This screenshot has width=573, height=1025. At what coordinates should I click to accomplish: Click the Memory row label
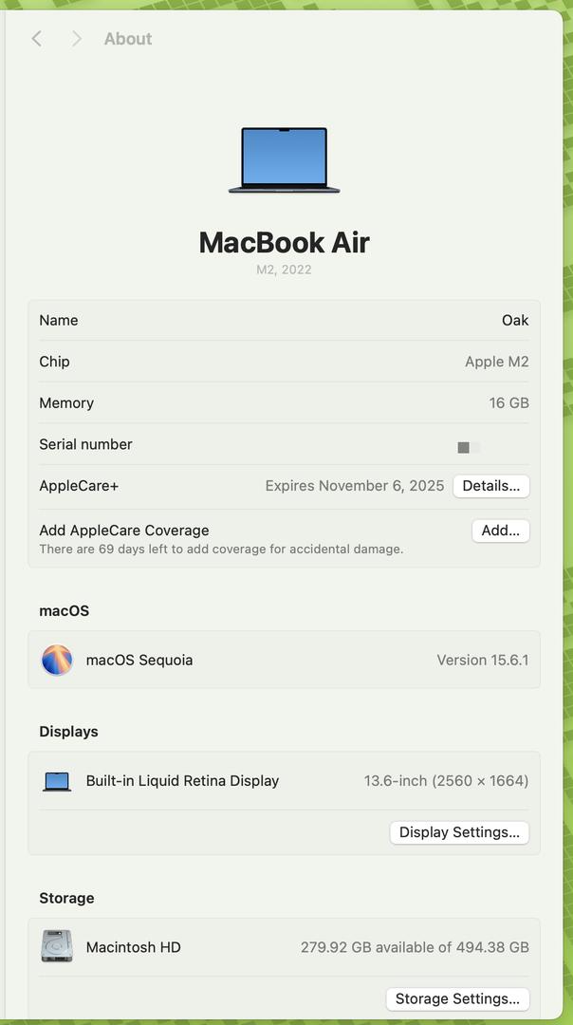(66, 402)
